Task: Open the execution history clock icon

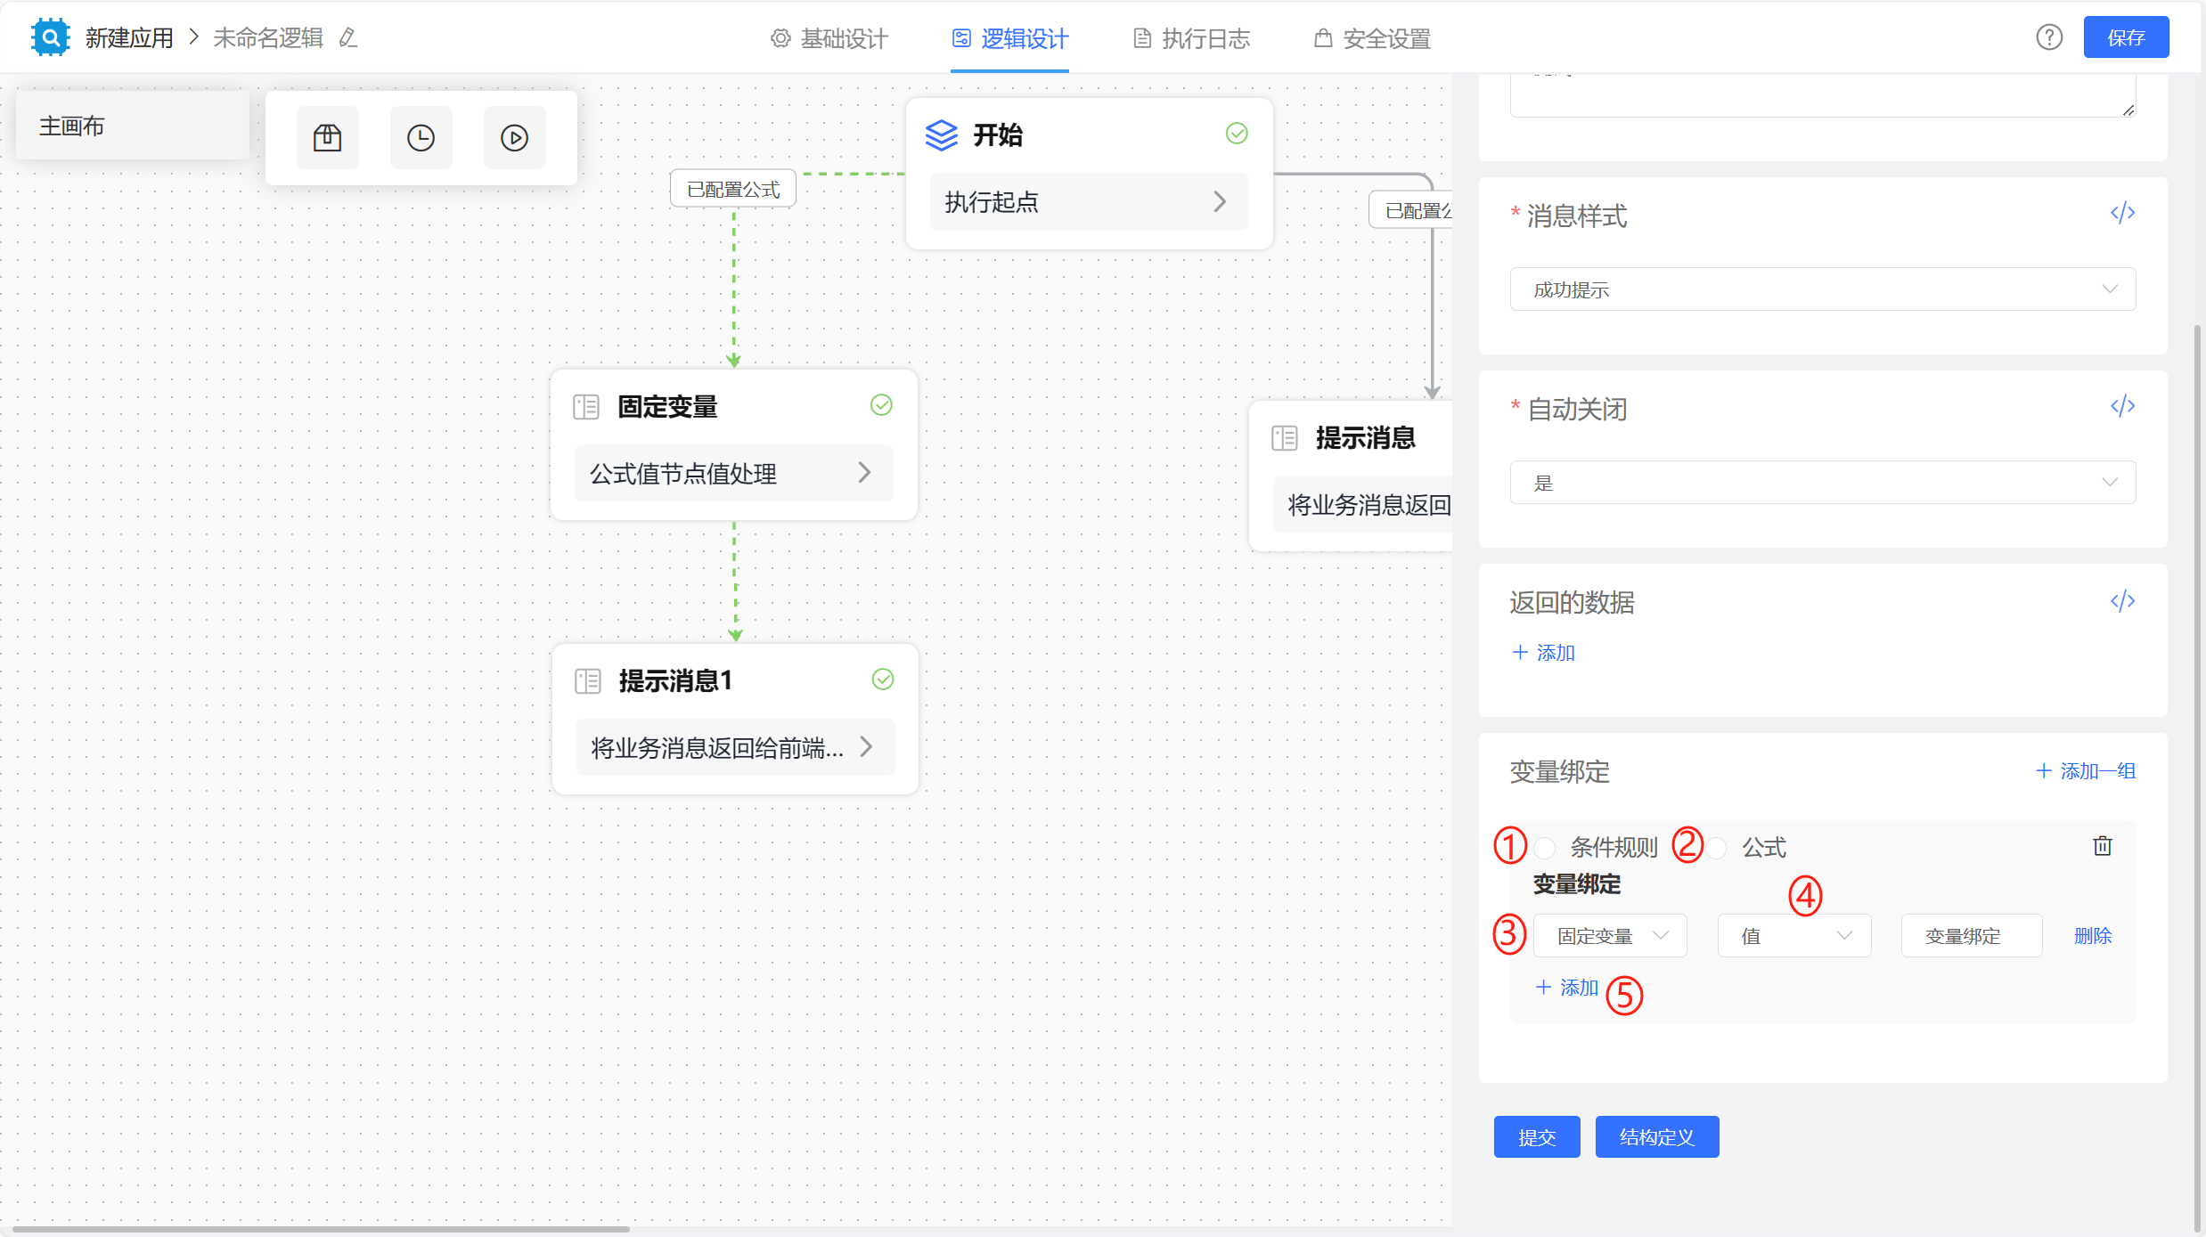Action: pyautogui.click(x=421, y=137)
